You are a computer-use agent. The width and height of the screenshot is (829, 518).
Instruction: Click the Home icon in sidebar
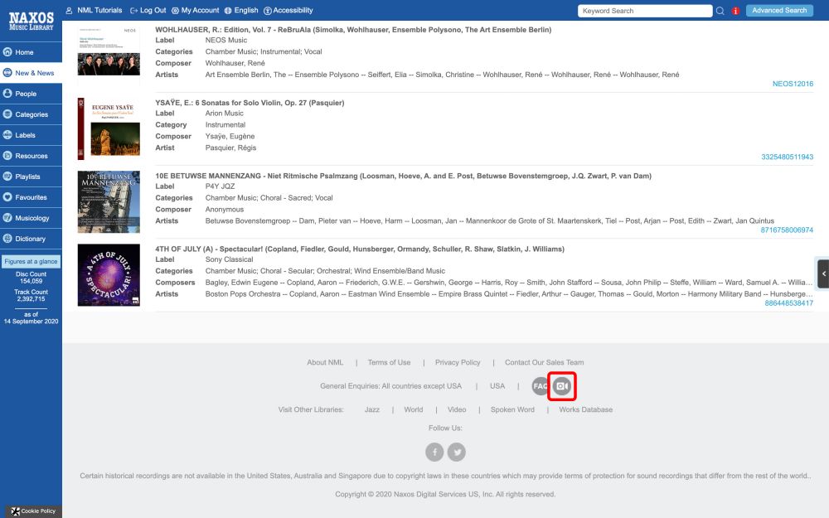(7, 51)
